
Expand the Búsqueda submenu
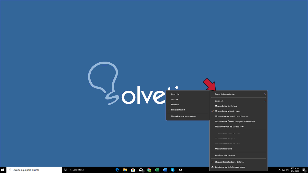tap(238, 101)
